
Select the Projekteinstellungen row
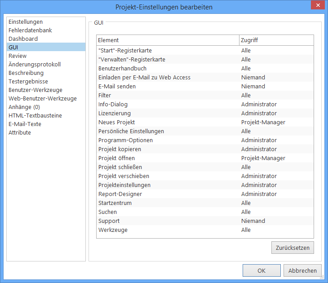click(x=205, y=185)
